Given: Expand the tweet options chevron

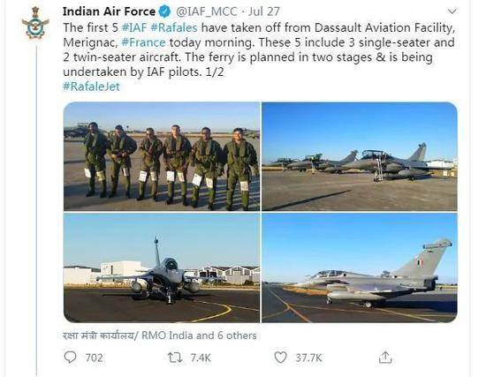Looking at the screenshot, I should (x=452, y=11).
